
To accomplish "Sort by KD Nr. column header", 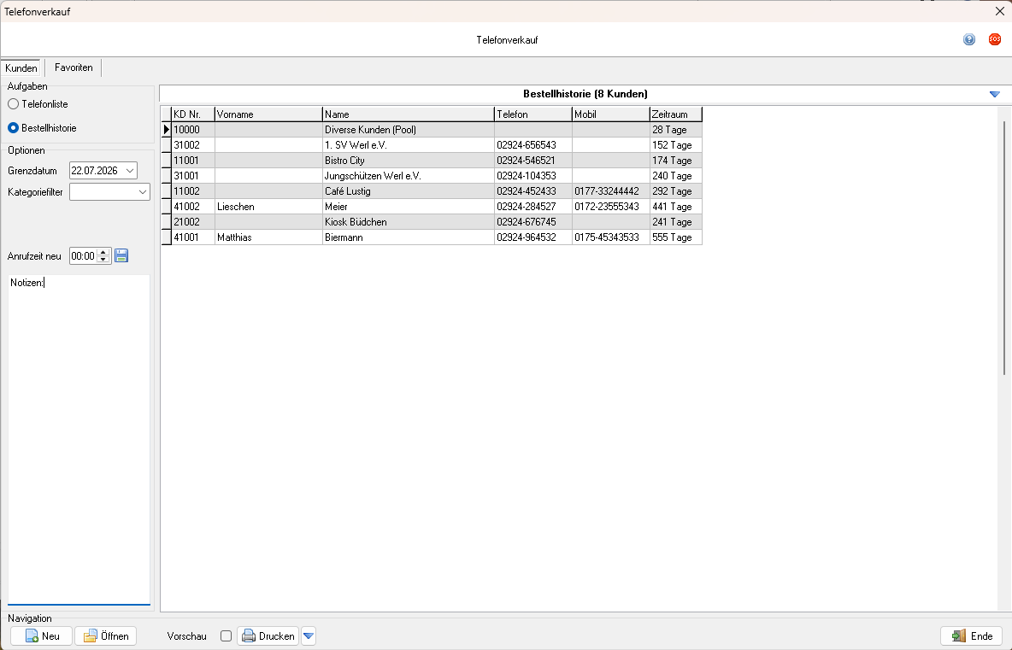I will [x=192, y=114].
